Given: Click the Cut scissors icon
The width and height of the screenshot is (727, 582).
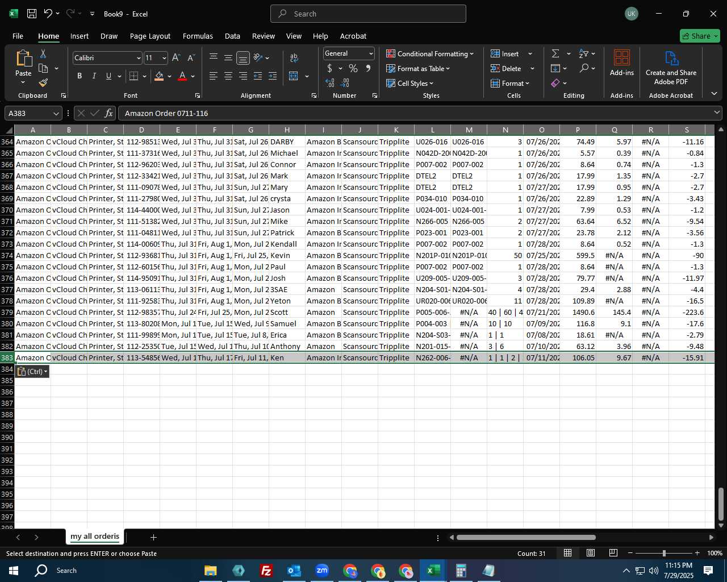Looking at the screenshot, I should tap(43, 53).
